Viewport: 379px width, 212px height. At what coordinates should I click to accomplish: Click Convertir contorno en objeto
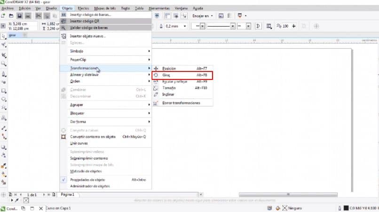click(106, 137)
